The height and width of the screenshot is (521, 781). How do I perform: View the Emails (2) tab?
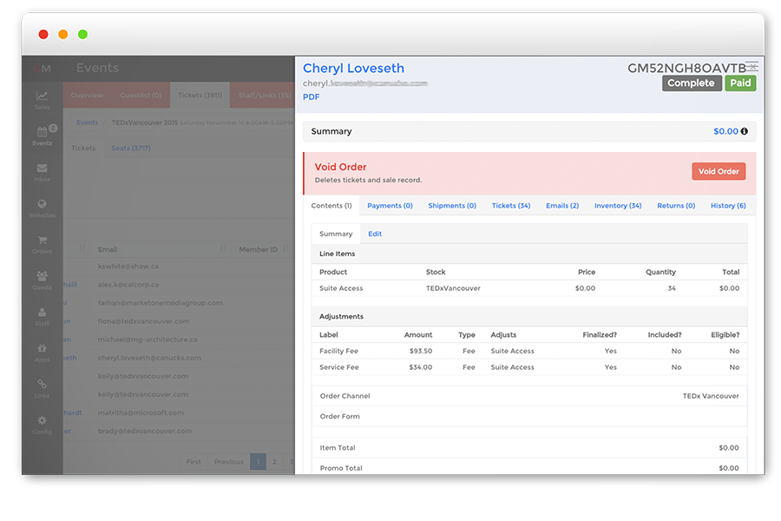pos(562,206)
